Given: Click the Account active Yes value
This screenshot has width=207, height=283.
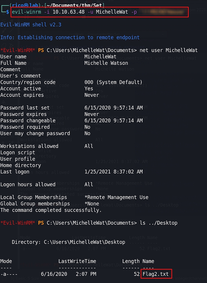Looking at the screenshot, I should pyautogui.click(x=89, y=89).
